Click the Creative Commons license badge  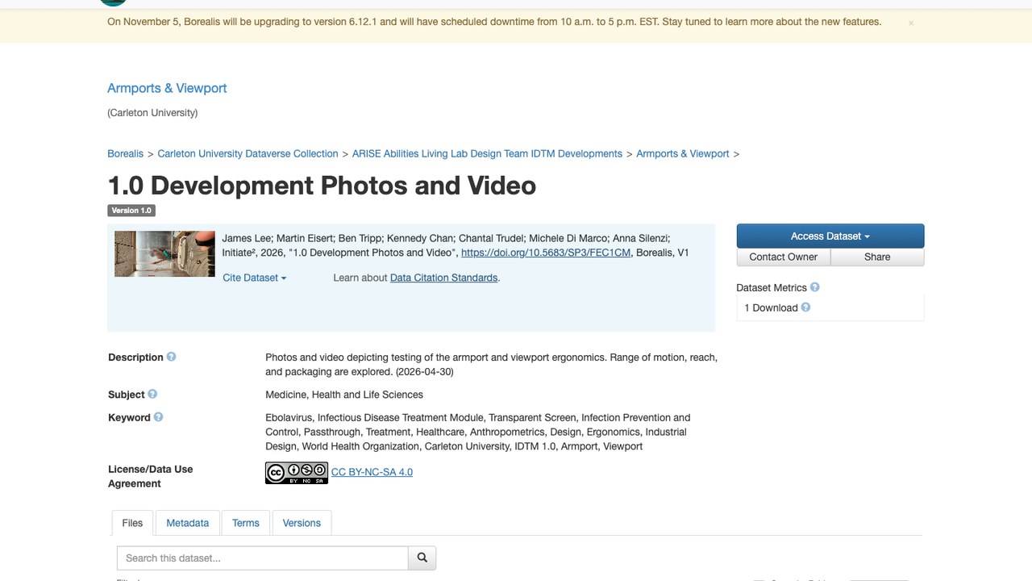[297, 473]
